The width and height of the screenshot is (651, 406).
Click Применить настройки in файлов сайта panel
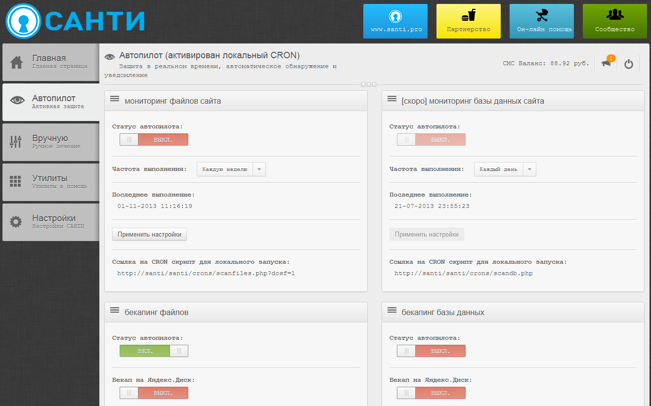149,234
